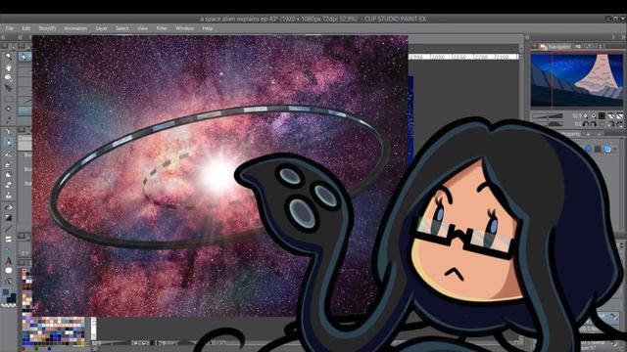Open the File menu
This screenshot has width=627, height=352.
coord(9,28)
